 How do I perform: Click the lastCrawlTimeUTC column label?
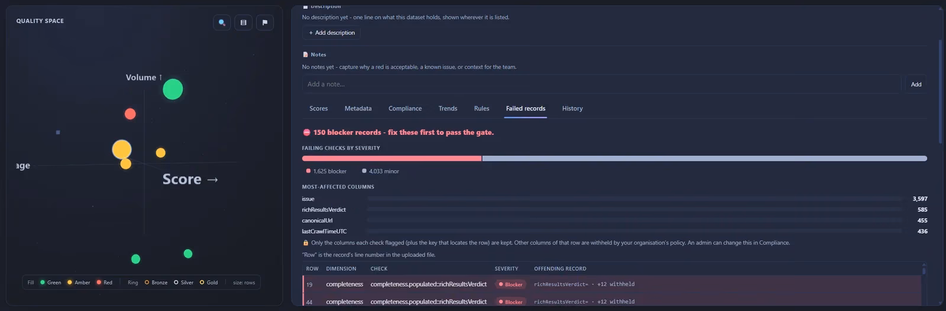[324, 231]
